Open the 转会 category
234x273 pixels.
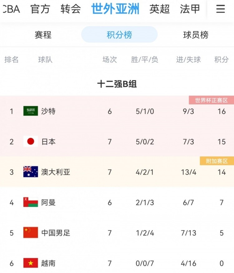pos(71,9)
